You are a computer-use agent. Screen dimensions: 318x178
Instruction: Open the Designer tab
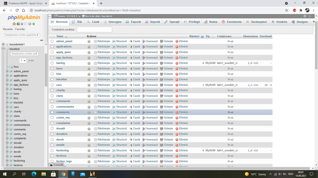click(x=300, y=22)
